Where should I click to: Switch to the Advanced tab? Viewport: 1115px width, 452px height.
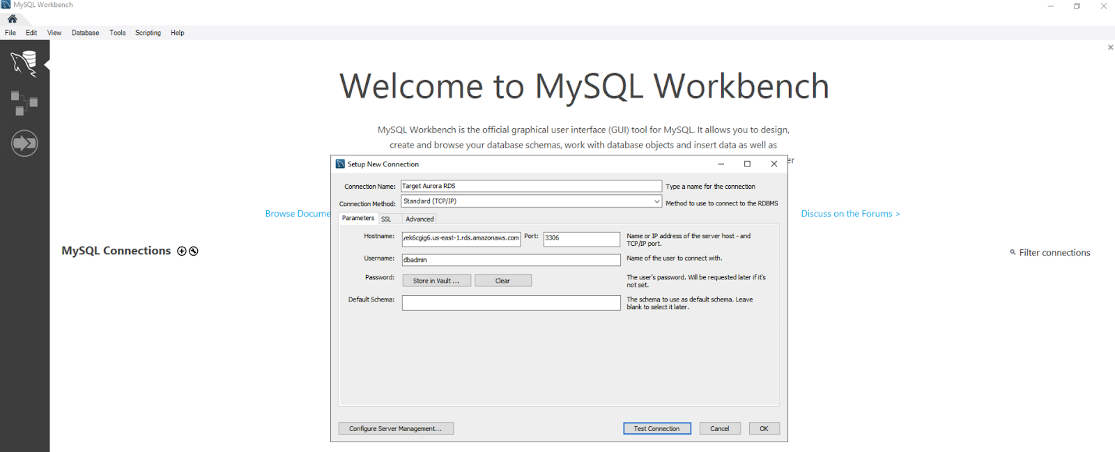coord(420,219)
